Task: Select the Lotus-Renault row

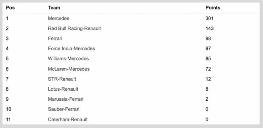Action: (131, 89)
